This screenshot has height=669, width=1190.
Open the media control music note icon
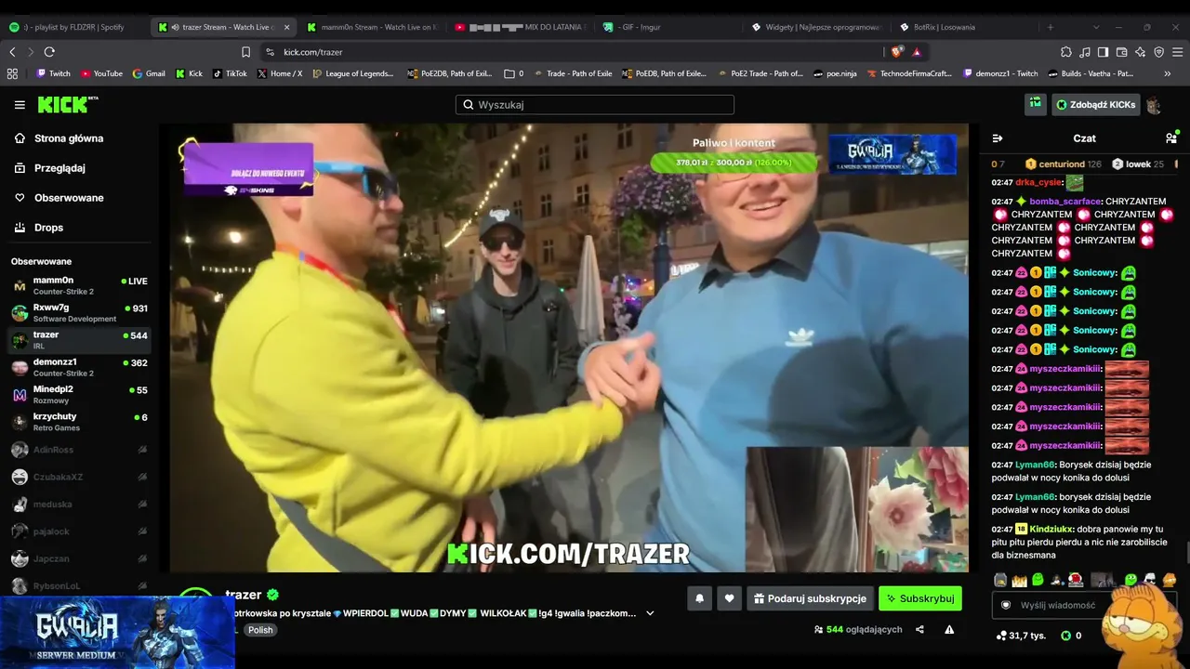(x=1085, y=52)
